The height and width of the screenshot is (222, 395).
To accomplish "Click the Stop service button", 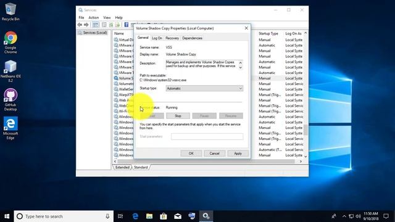I will point(178,116).
